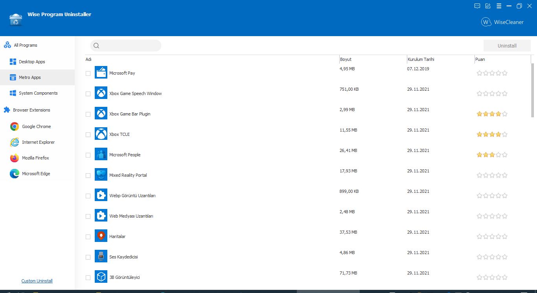The image size is (537, 293).
Task: Click the 3B Görüntüleyici cube icon
Action: tap(101, 277)
